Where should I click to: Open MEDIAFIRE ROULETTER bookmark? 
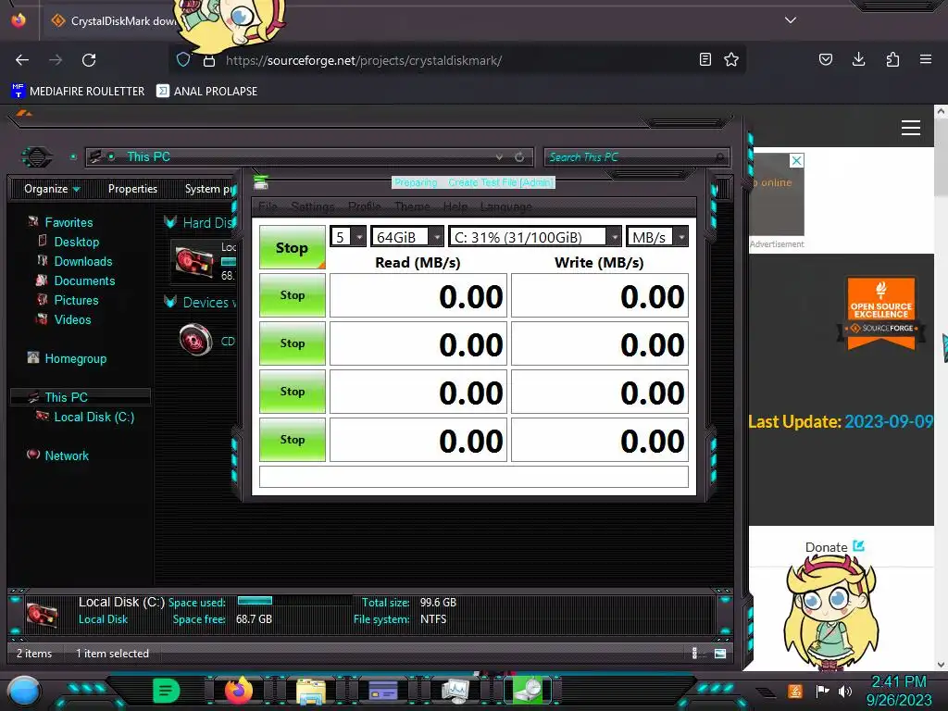pos(78,92)
